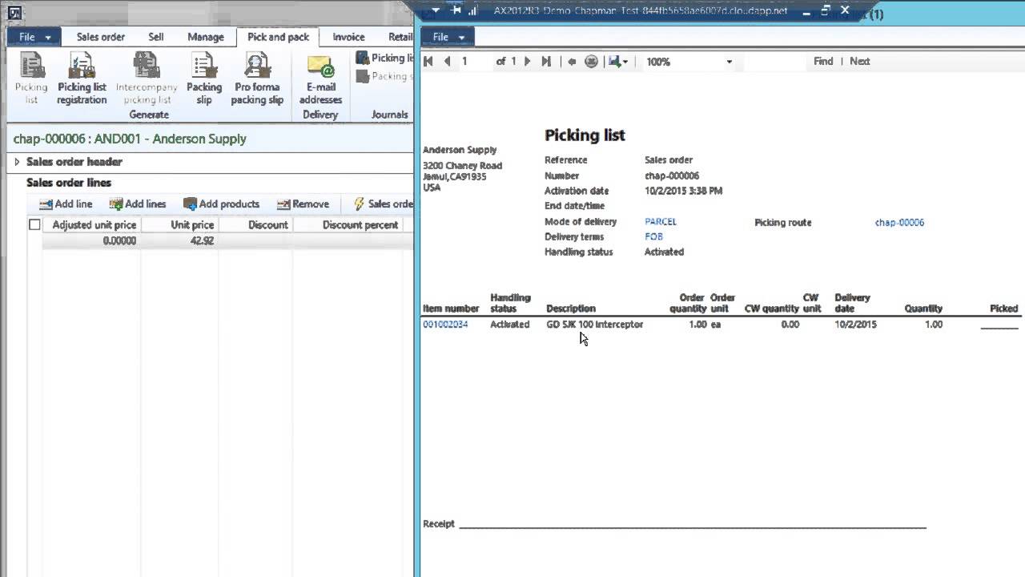Viewport: 1025px width, 577px height.
Task: Switch to the Invoice tab
Action: tap(348, 37)
